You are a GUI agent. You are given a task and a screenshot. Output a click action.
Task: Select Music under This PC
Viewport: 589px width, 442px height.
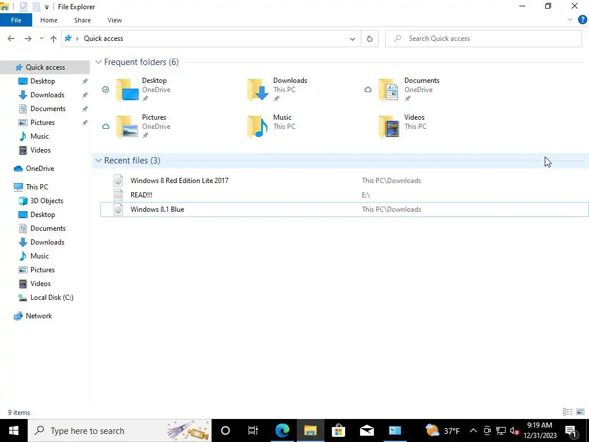[40, 256]
